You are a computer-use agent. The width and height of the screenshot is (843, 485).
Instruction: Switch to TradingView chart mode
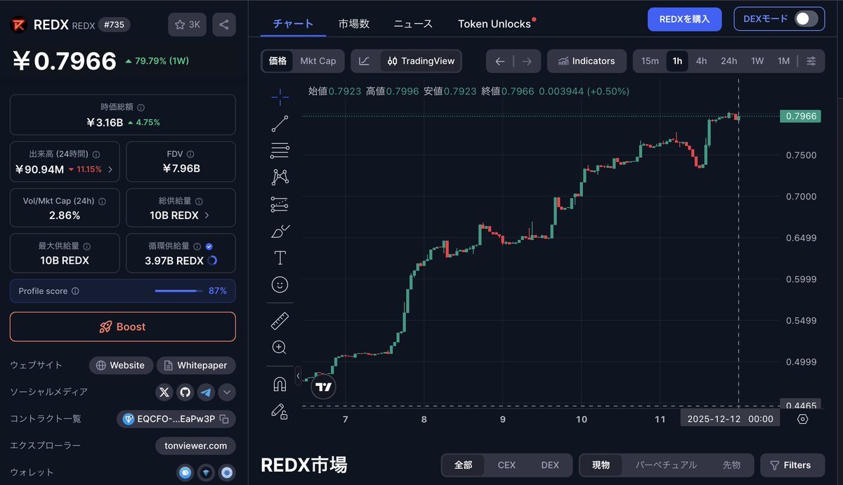click(421, 61)
